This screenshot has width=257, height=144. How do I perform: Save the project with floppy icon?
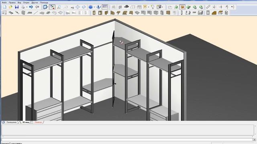click(17, 7)
